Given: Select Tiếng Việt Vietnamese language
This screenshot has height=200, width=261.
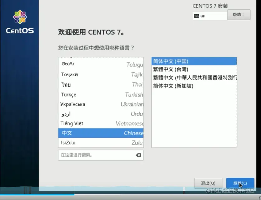Looking at the screenshot, I should [101, 123].
